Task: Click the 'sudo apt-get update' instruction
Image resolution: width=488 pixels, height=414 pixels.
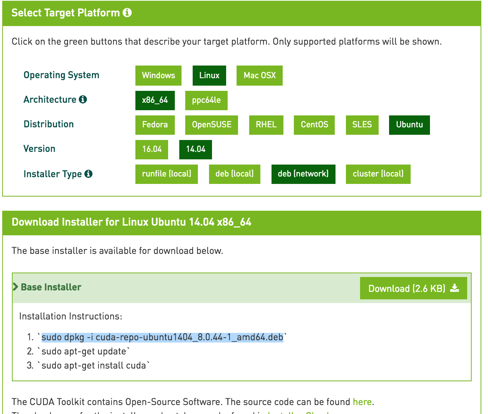Action: (84, 351)
